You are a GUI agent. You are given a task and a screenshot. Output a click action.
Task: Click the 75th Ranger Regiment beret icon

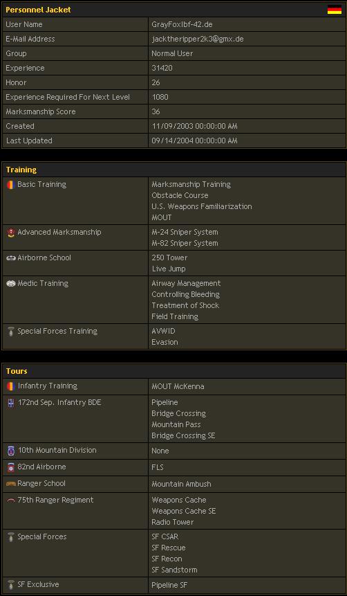pyautogui.click(x=10, y=500)
